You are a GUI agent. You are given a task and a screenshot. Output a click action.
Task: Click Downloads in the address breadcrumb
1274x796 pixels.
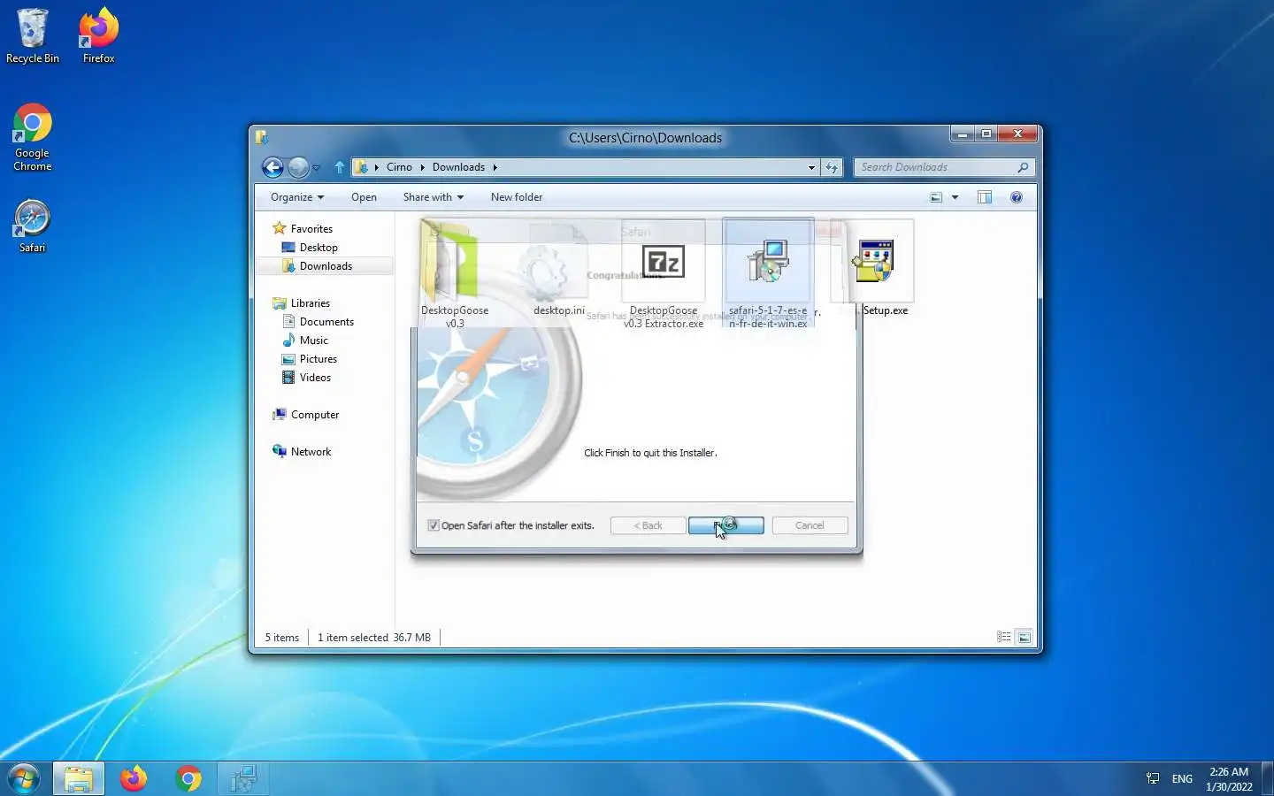coord(458,167)
